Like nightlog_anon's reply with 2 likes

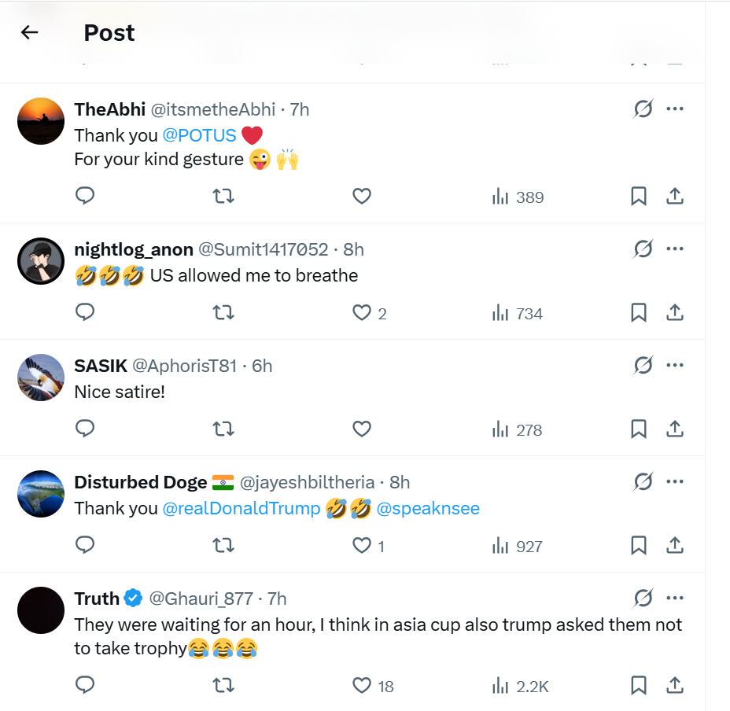tap(362, 313)
